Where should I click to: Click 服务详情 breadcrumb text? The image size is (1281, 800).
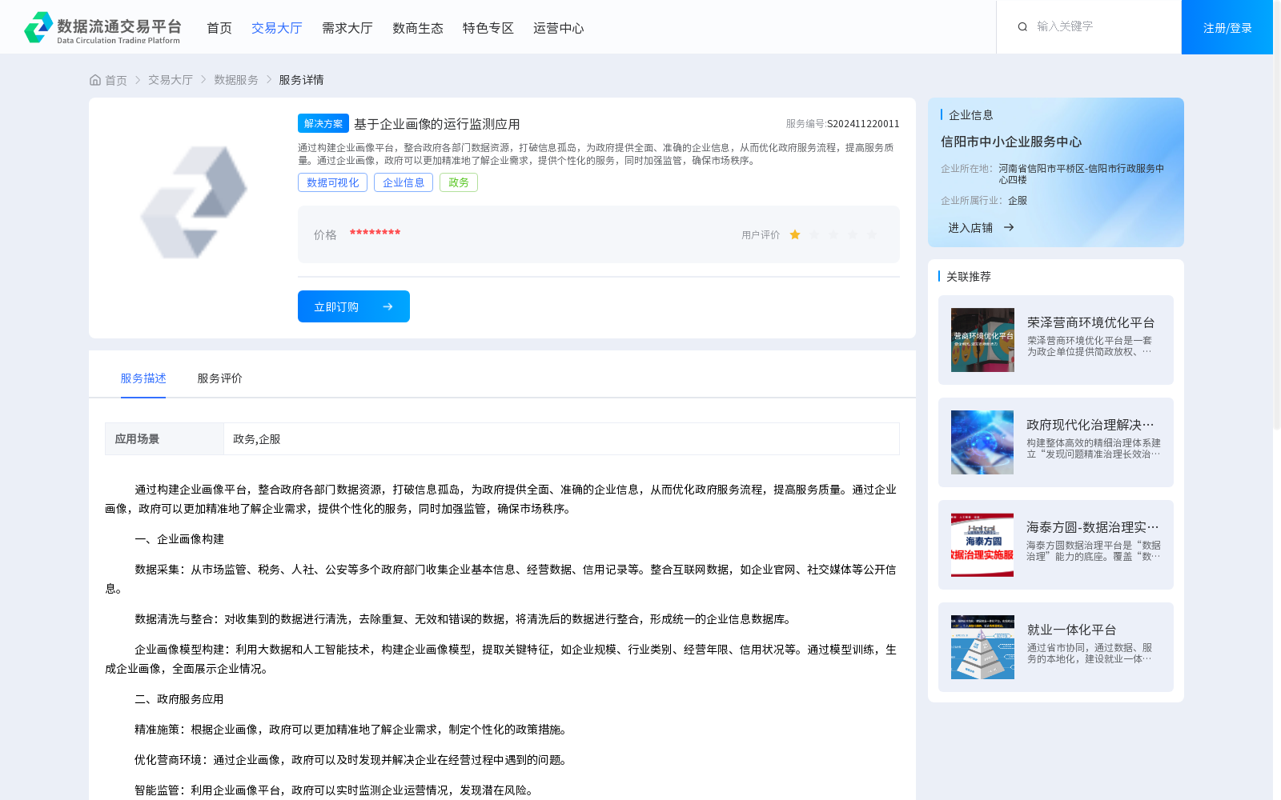pos(301,80)
